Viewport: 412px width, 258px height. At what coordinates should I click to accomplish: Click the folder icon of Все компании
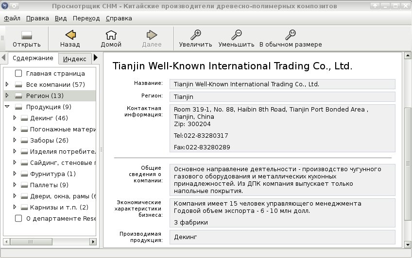tap(18, 85)
